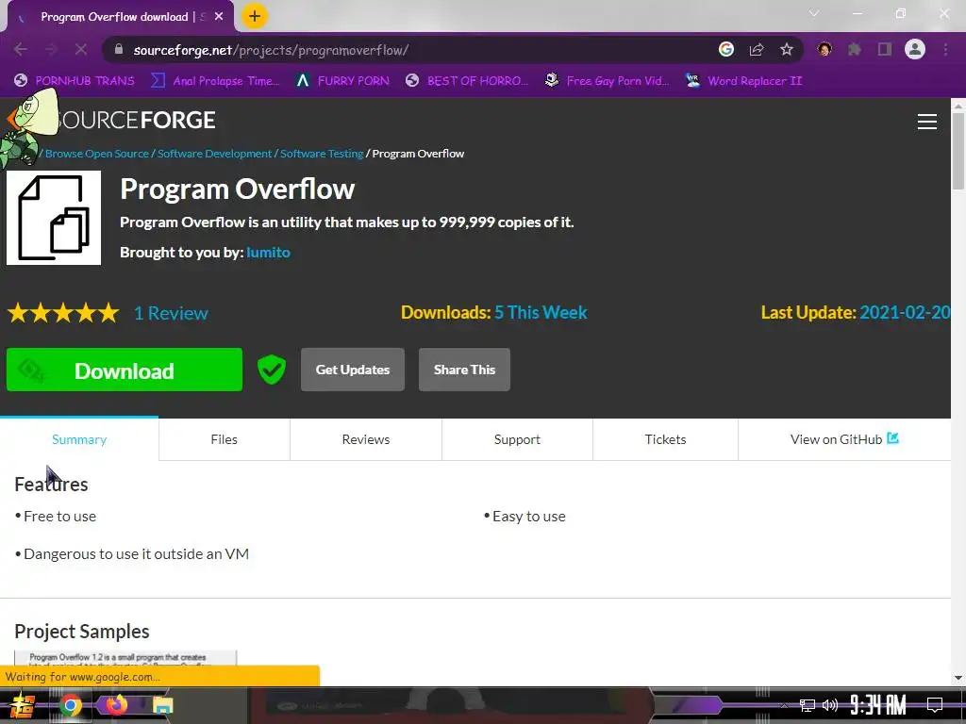Bookmark this page with star icon
This screenshot has height=724, width=966.
786,49
